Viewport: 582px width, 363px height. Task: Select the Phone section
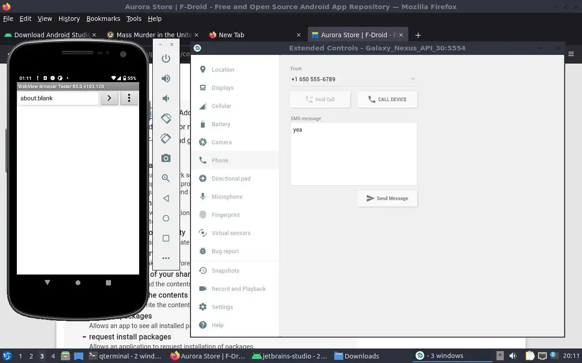tap(235, 160)
